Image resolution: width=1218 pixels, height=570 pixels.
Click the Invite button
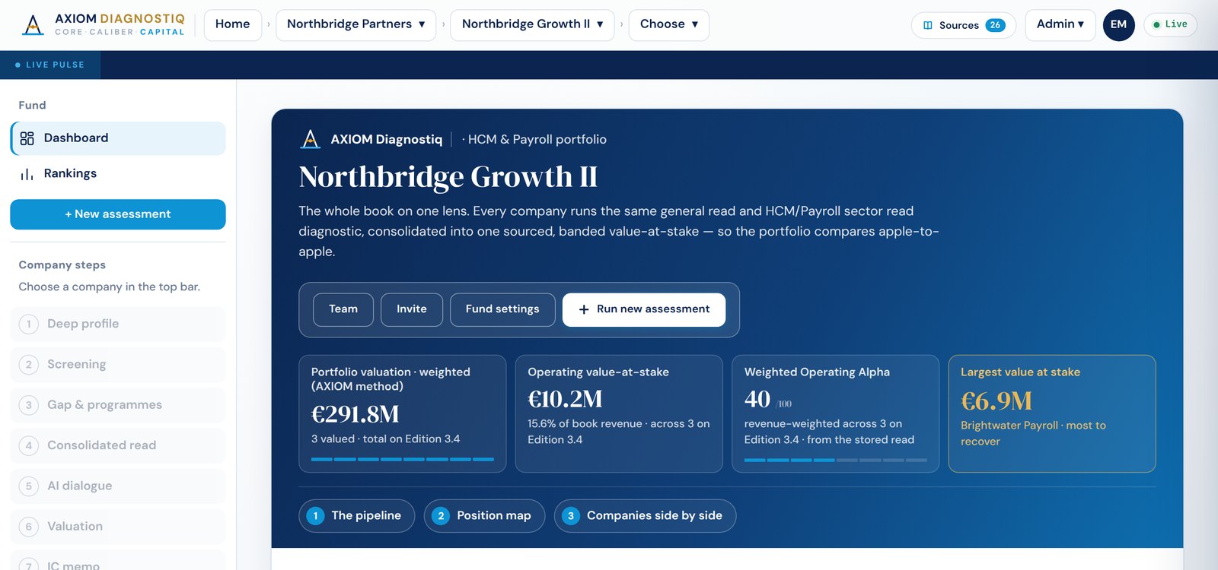pos(412,309)
